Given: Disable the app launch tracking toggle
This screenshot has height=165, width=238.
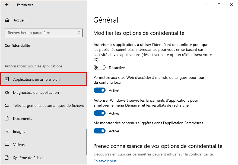Looking at the screenshot, I should click(100, 113).
